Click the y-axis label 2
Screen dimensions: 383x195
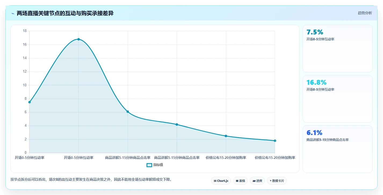[x=26, y=139]
